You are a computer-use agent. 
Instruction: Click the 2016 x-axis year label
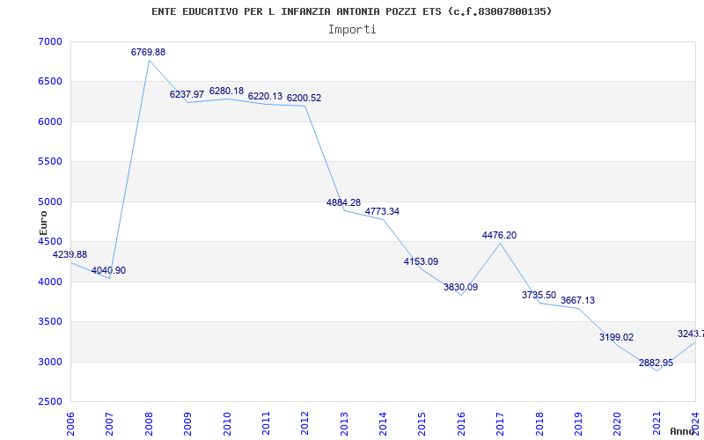click(x=461, y=423)
